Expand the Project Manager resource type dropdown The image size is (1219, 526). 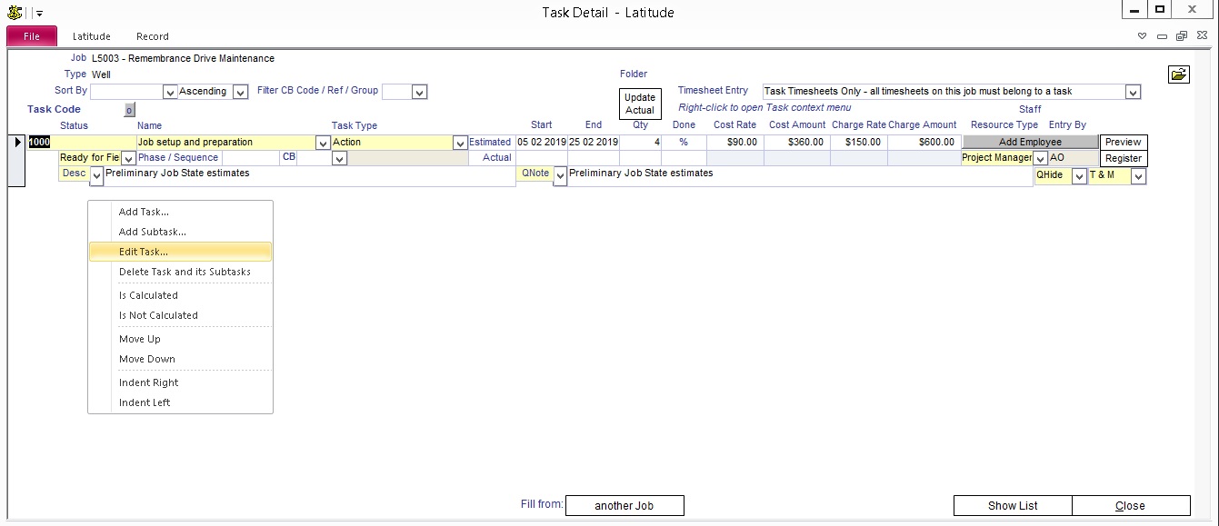pos(1041,159)
